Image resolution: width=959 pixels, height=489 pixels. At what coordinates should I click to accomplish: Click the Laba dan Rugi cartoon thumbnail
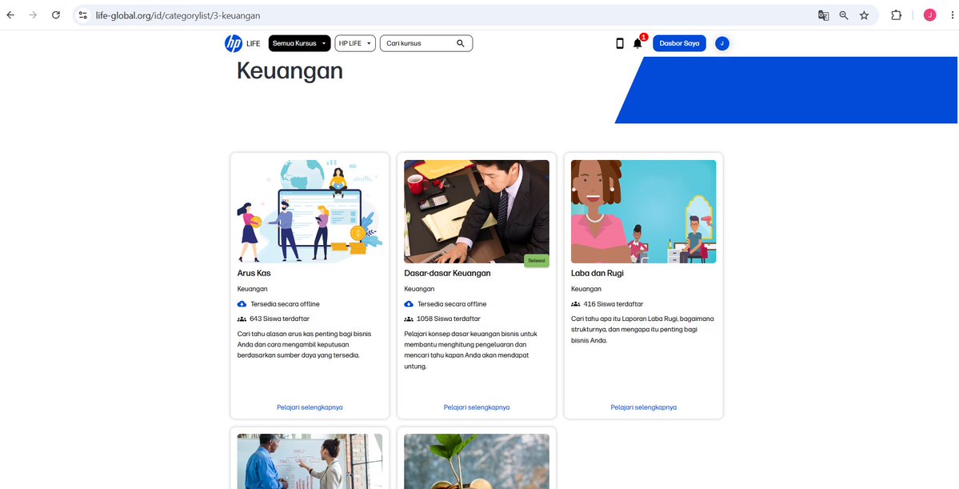[643, 212]
